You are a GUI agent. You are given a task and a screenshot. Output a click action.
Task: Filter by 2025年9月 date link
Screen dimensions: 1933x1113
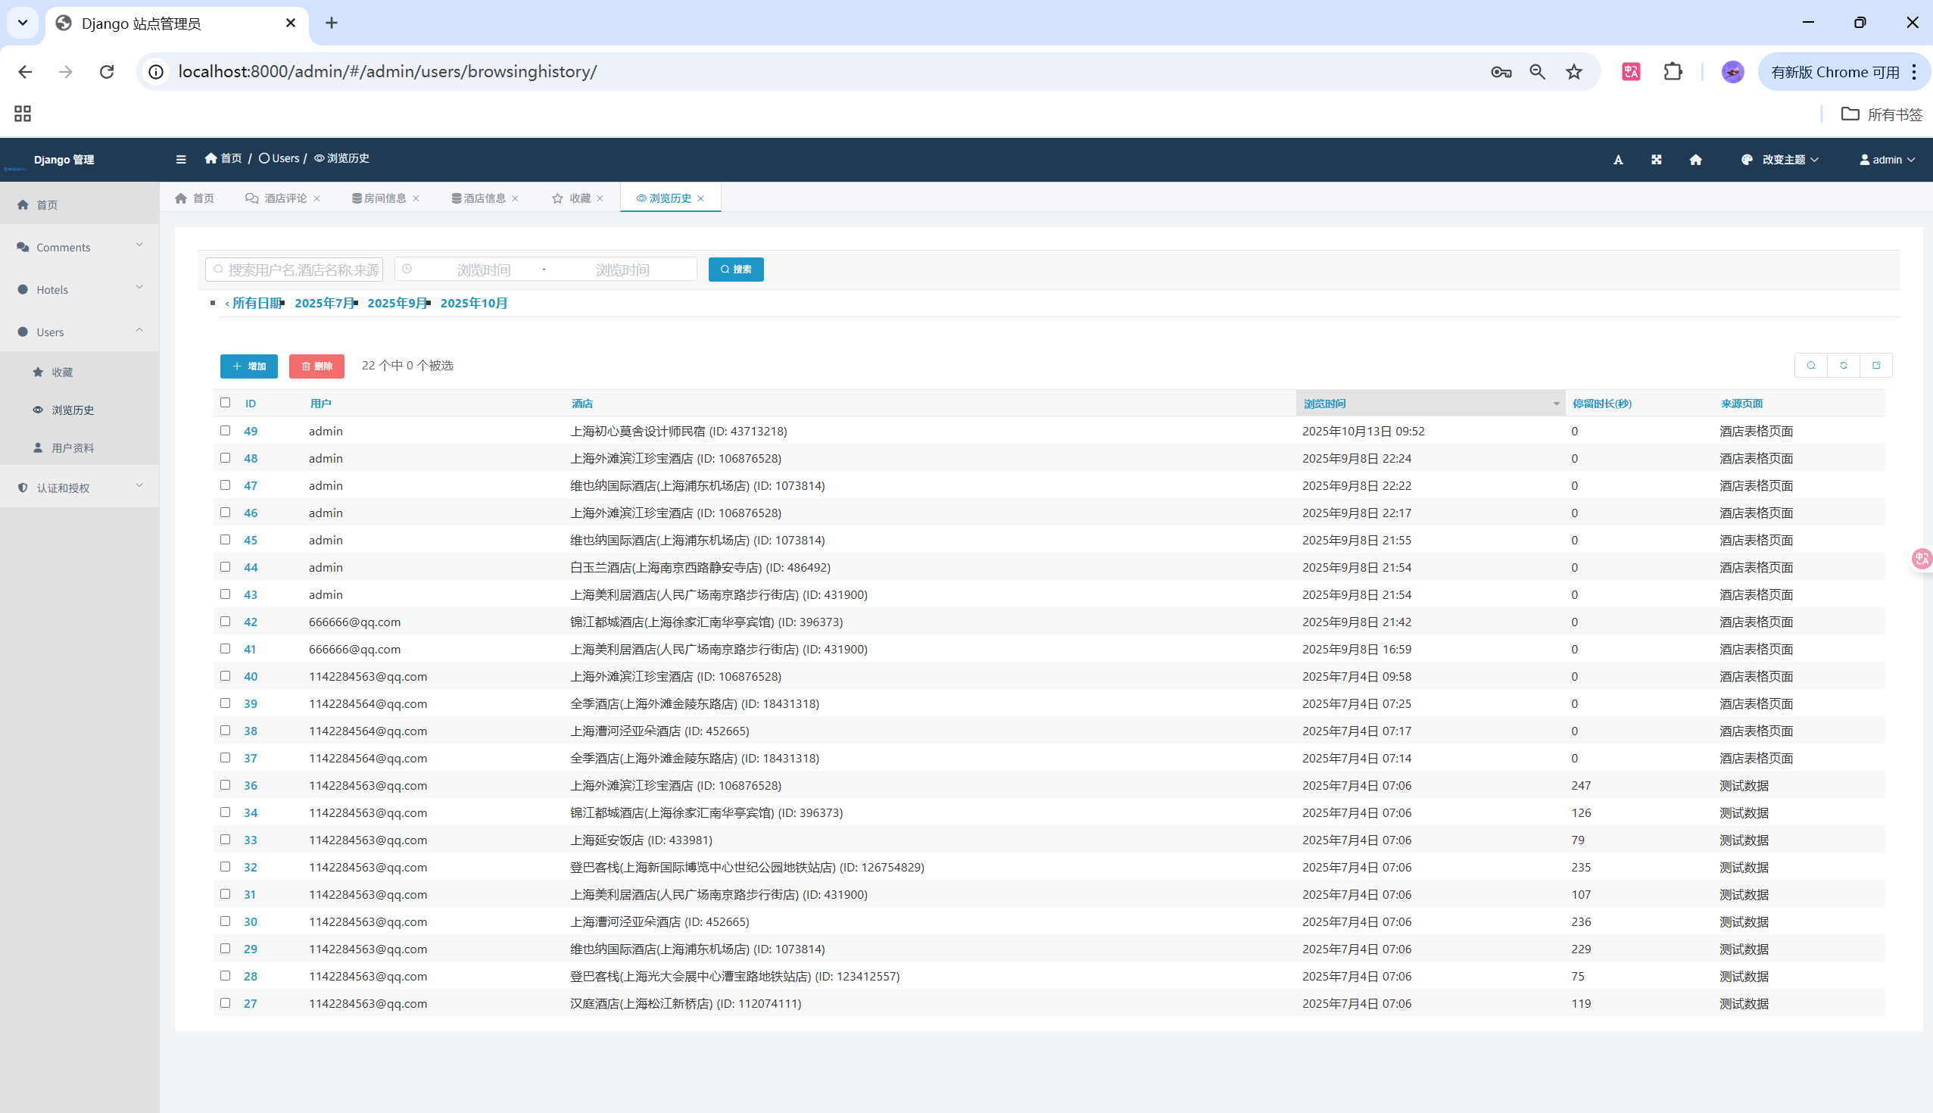(397, 304)
